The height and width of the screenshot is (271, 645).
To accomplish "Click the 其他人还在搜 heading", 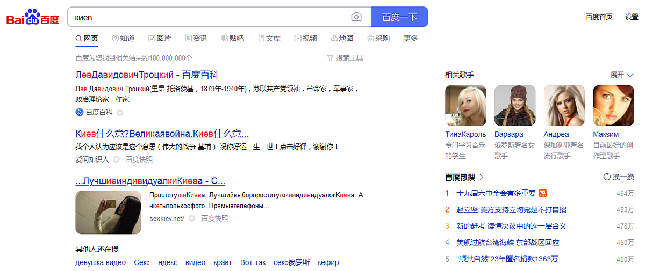I will [x=97, y=249].
